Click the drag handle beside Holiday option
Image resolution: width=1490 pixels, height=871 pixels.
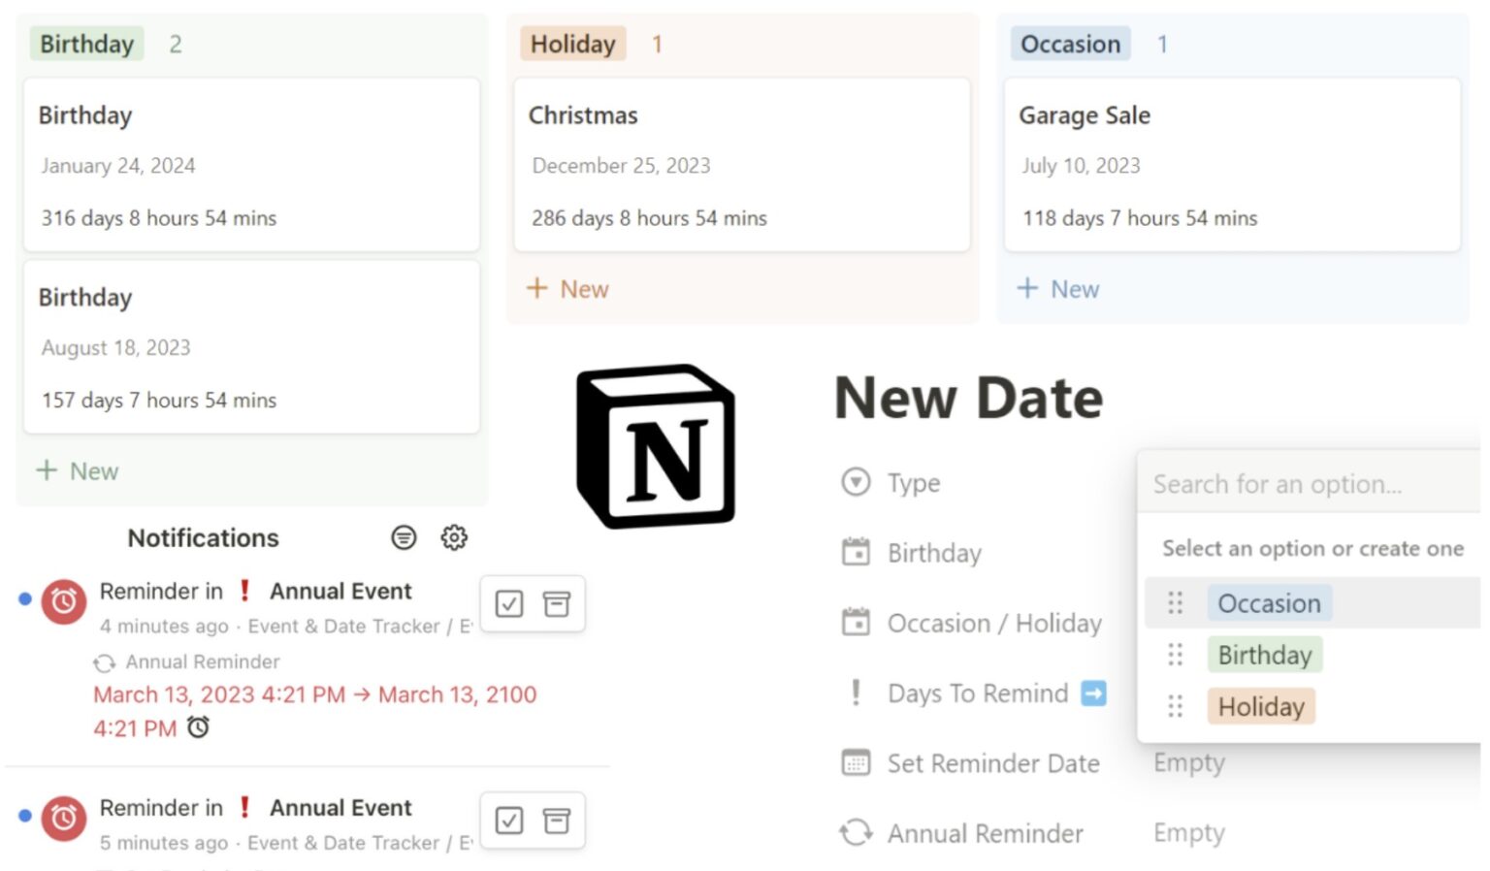point(1175,706)
